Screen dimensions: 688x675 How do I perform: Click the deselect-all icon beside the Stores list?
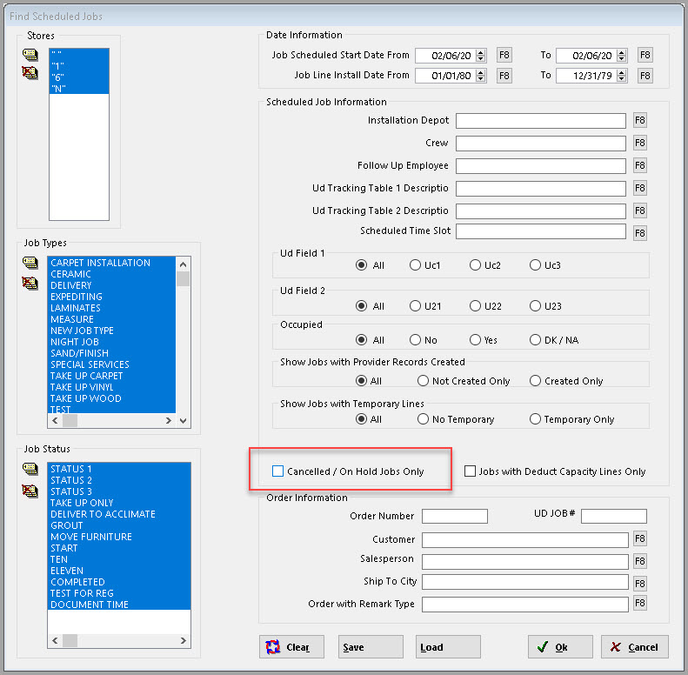click(x=30, y=72)
